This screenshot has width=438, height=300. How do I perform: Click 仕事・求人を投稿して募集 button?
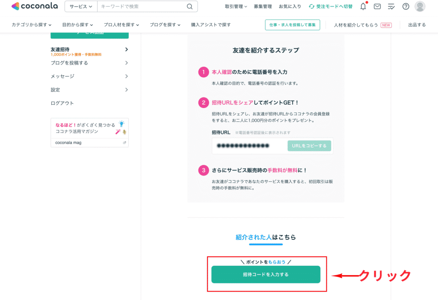292,25
